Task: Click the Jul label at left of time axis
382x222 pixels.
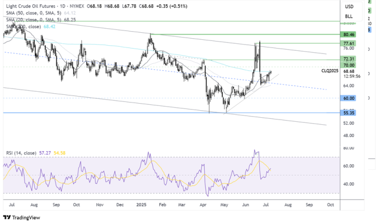Action: (x=11, y=205)
